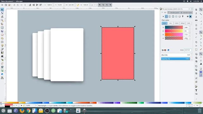Click the RGBA hex input field
This screenshot has height=114, width=203.
[188, 50]
